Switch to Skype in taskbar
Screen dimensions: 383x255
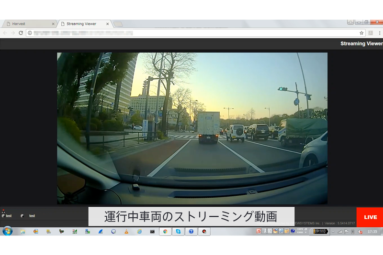tap(178, 232)
